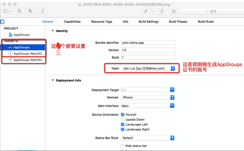Open the Team dropdown Jian Luo
Screen dimensions: 244x151
coord(148,68)
